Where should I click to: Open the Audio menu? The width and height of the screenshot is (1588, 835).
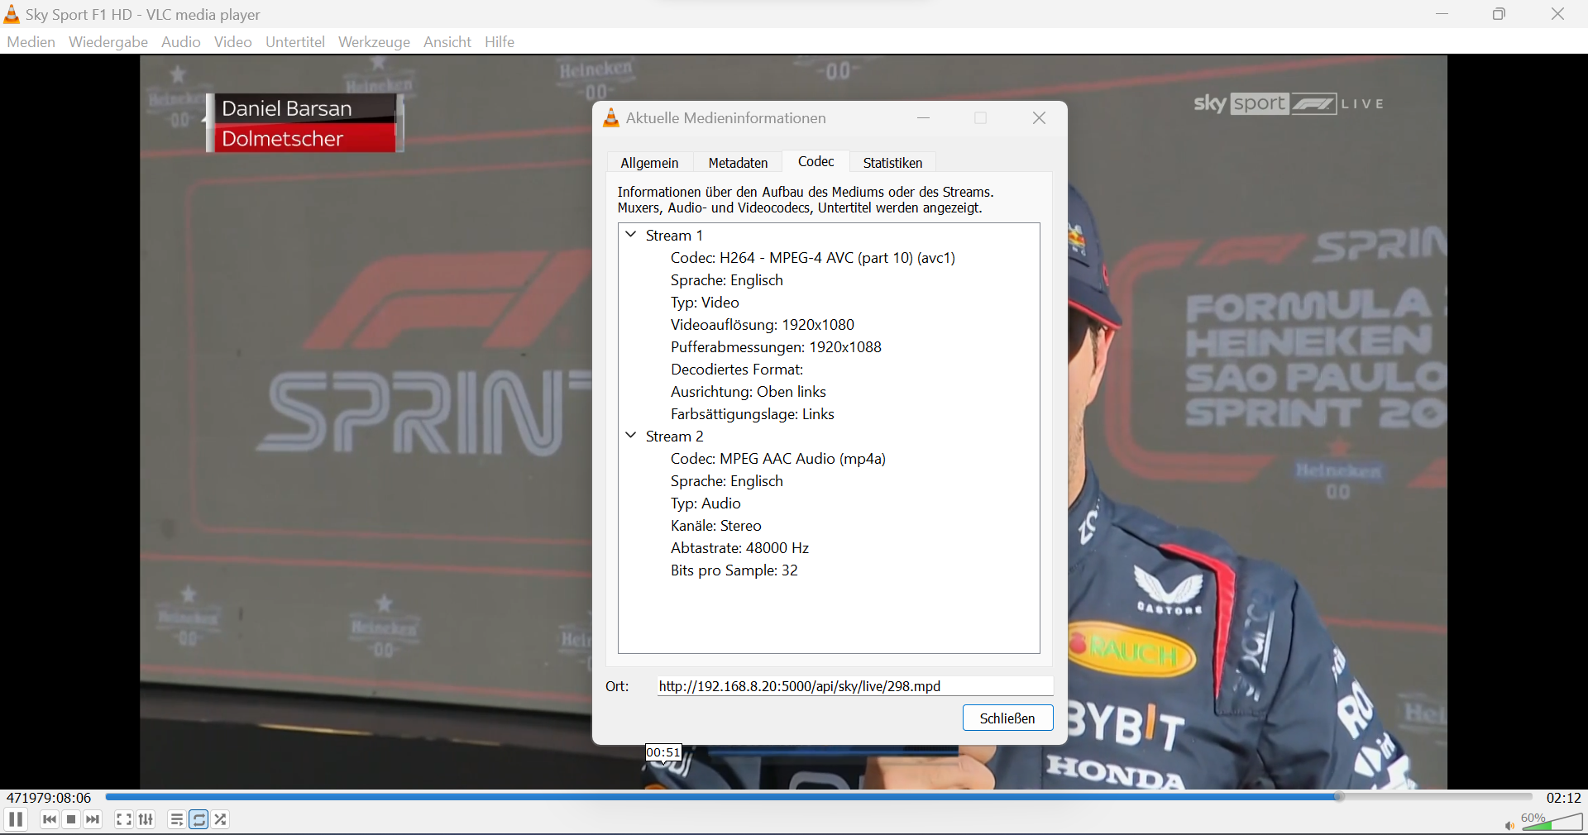point(181,42)
